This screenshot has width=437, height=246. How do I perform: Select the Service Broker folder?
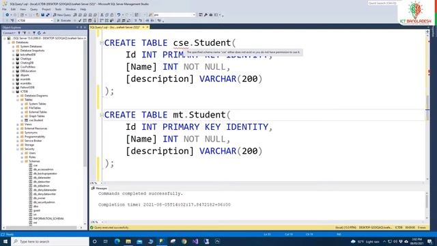tap(33, 141)
